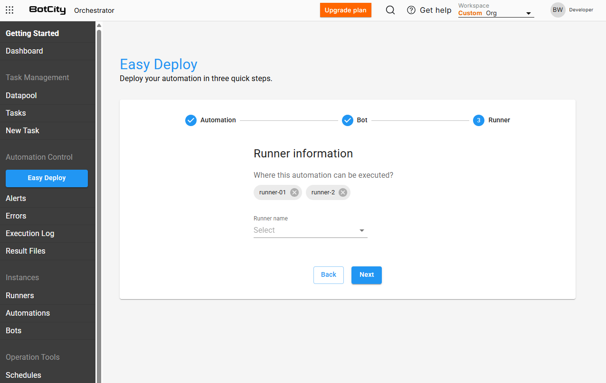This screenshot has height=383, width=606.
Task: Open the Workspace dropdown
Action: pos(496,13)
